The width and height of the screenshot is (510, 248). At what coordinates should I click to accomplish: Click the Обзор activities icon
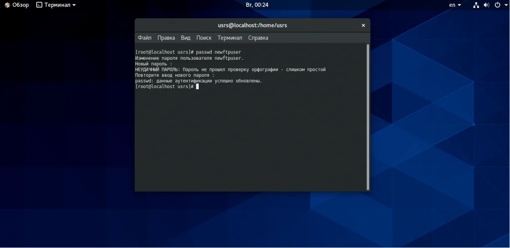coord(7,5)
